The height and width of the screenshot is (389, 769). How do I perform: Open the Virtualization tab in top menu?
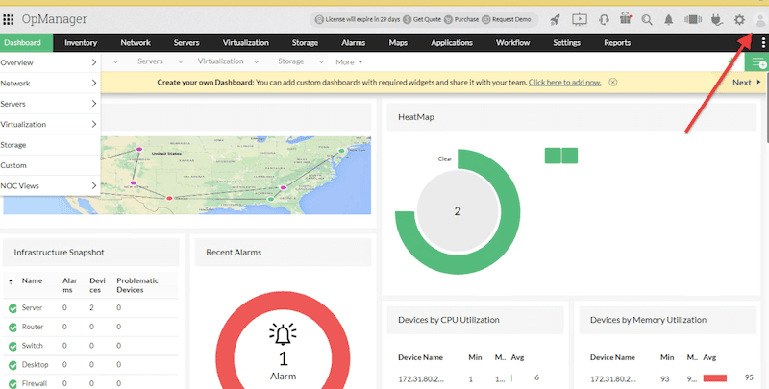click(x=246, y=42)
